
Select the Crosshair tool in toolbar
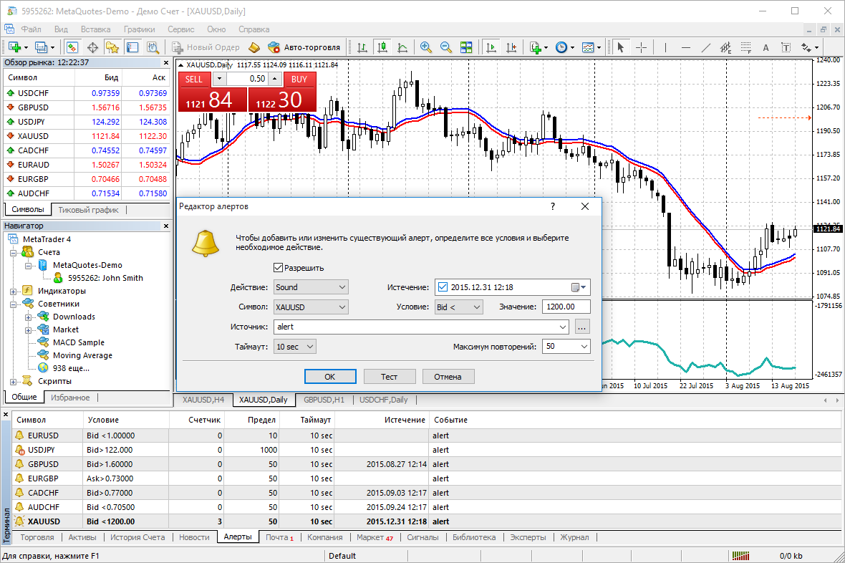tap(641, 47)
